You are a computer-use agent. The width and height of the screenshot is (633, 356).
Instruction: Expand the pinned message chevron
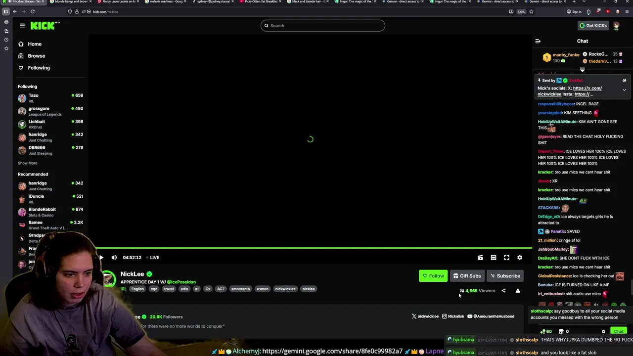point(624,90)
